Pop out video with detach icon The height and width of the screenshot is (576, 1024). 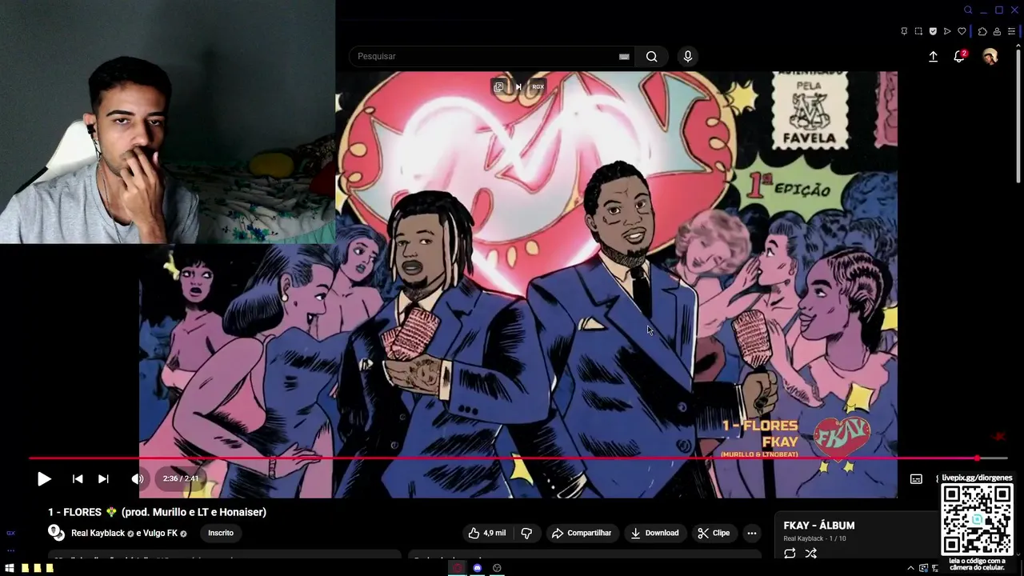pos(498,86)
